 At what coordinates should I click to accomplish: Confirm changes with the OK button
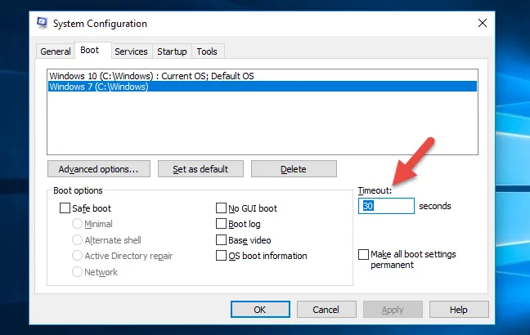(x=260, y=310)
